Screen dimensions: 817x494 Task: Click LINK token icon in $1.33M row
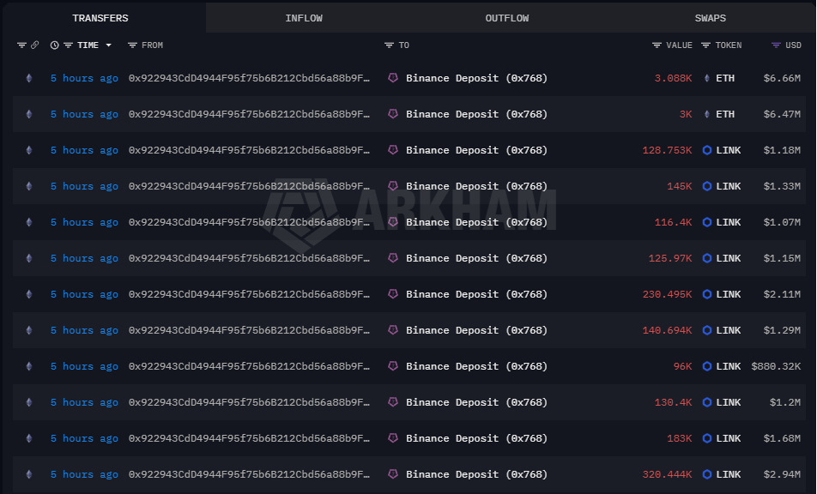(x=707, y=186)
